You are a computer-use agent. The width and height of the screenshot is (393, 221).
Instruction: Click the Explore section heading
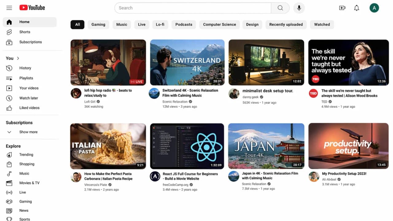click(x=13, y=146)
